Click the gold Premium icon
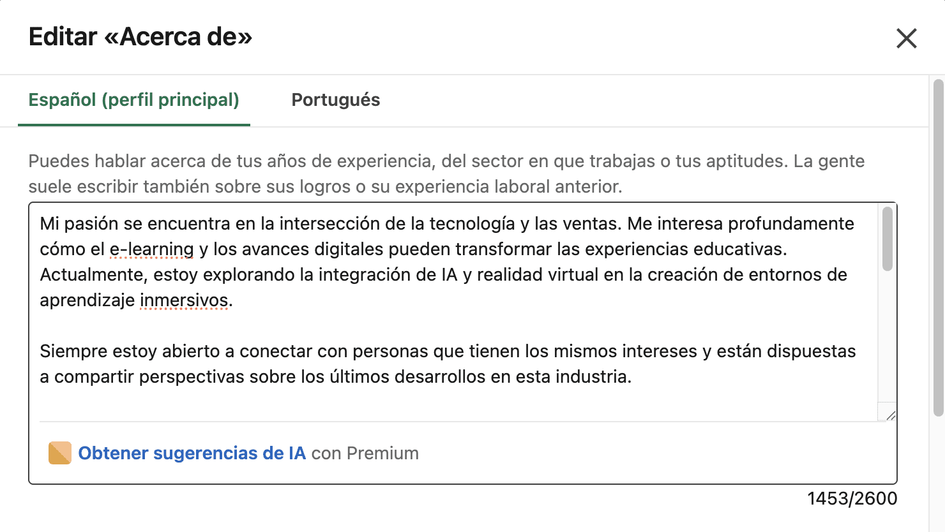The image size is (945, 532). pos(60,453)
